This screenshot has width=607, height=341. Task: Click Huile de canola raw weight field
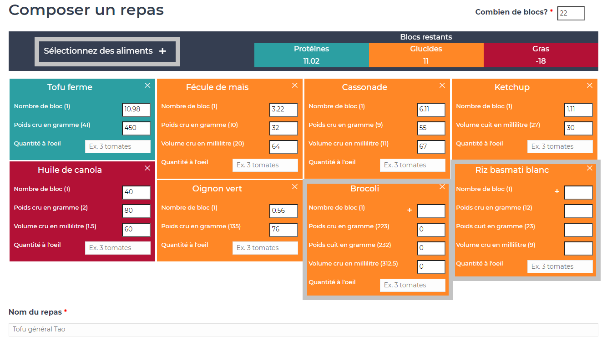tap(136, 211)
